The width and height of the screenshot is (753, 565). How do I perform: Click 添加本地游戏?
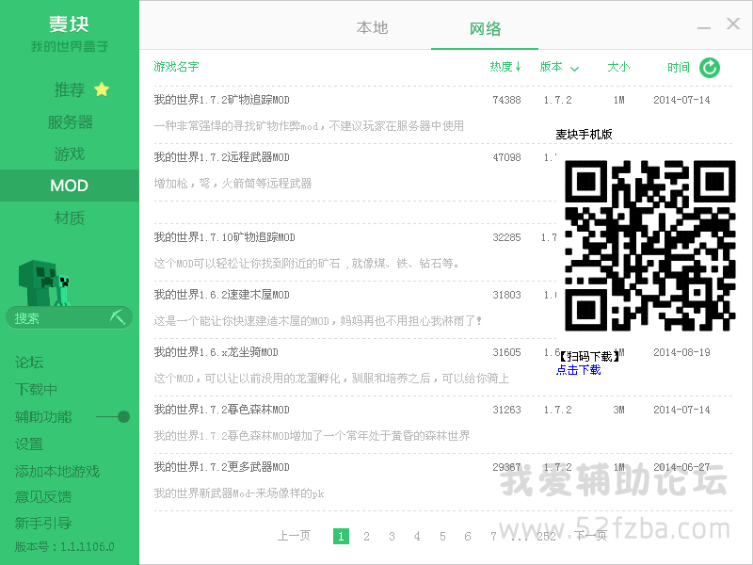pos(57,472)
